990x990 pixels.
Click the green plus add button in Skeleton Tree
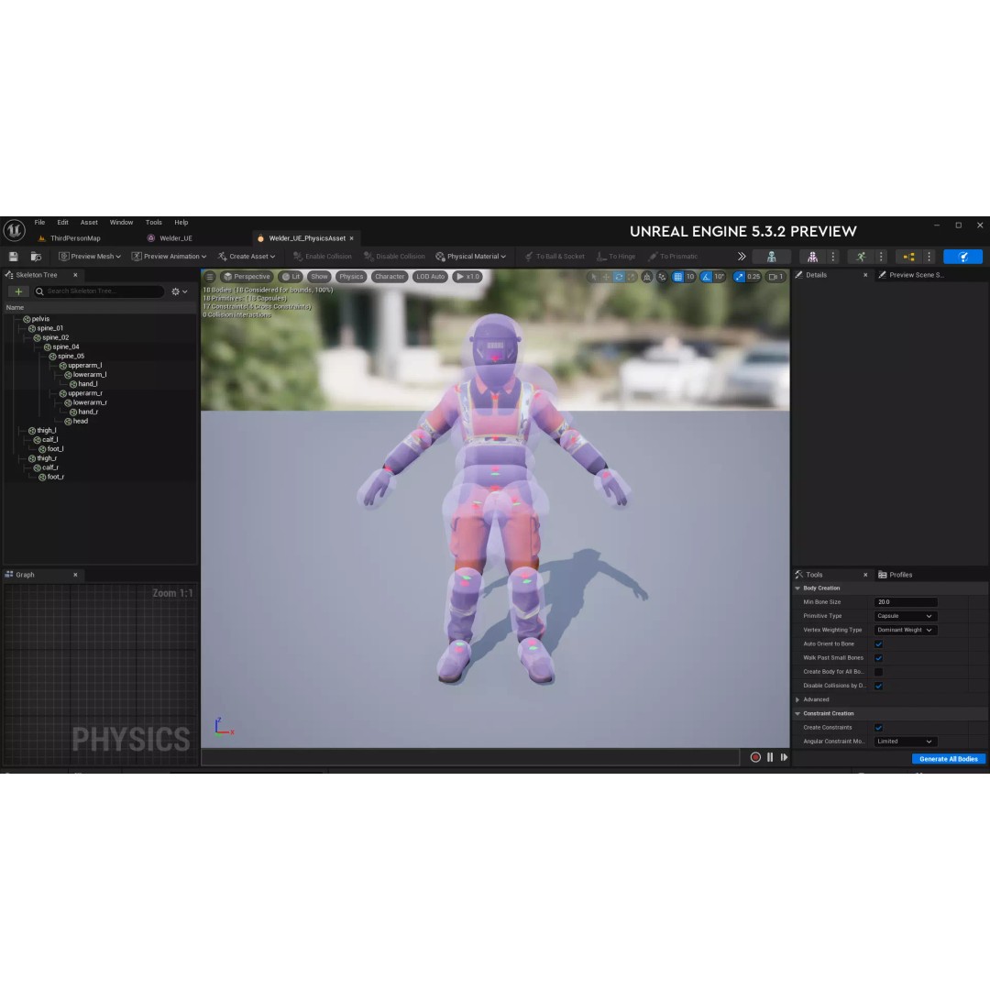click(x=18, y=291)
